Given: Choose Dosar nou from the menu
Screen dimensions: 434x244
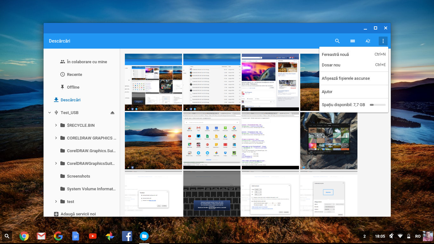Looking at the screenshot, I should pos(331,65).
